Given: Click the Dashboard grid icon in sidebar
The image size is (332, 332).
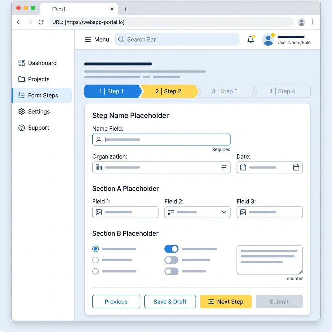Looking at the screenshot, I should coord(22,63).
